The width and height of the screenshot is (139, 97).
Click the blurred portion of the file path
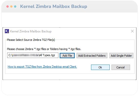[x=25, y=55]
